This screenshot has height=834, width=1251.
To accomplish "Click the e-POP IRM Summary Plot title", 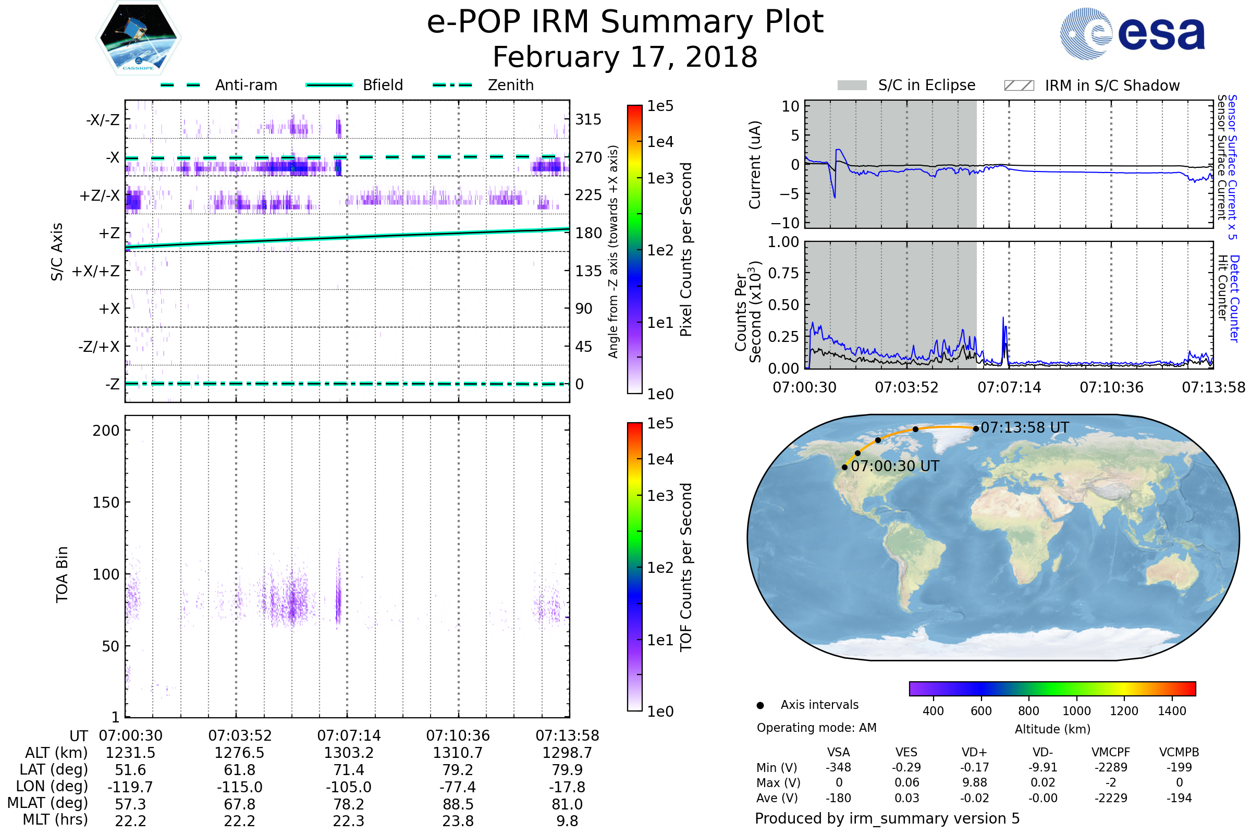I will (x=625, y=22).
